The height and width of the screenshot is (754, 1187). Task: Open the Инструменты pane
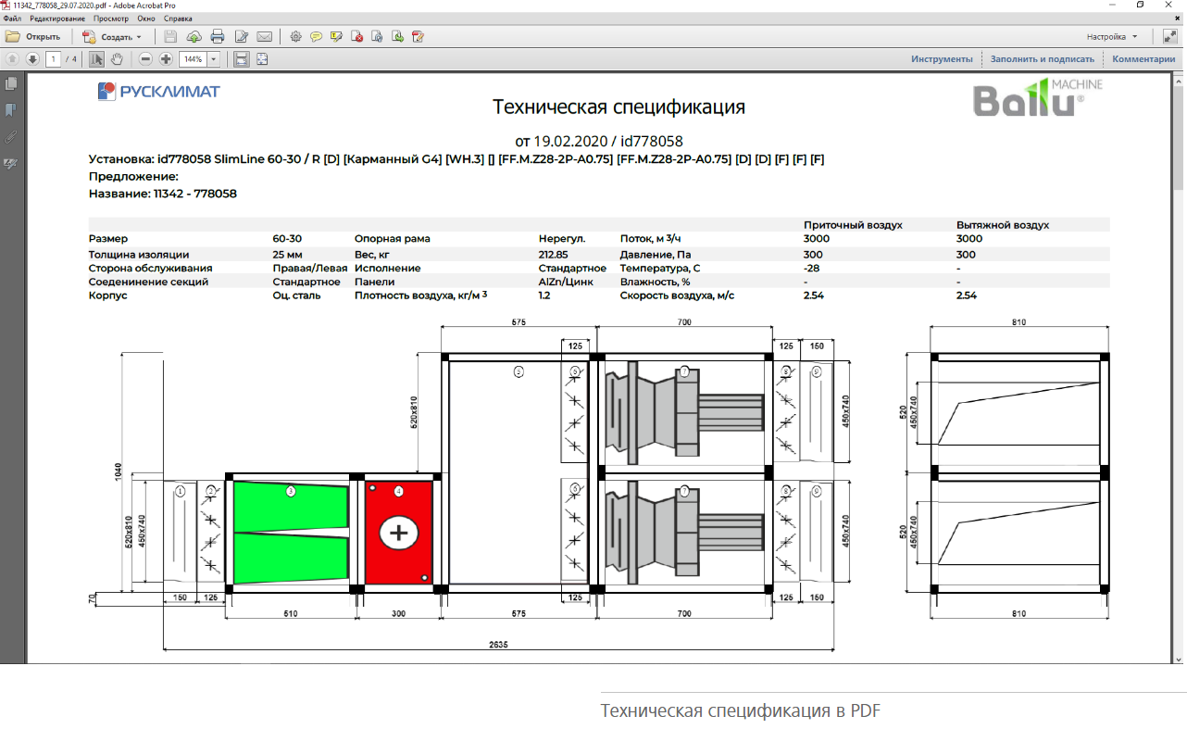[x=942, y=58]
